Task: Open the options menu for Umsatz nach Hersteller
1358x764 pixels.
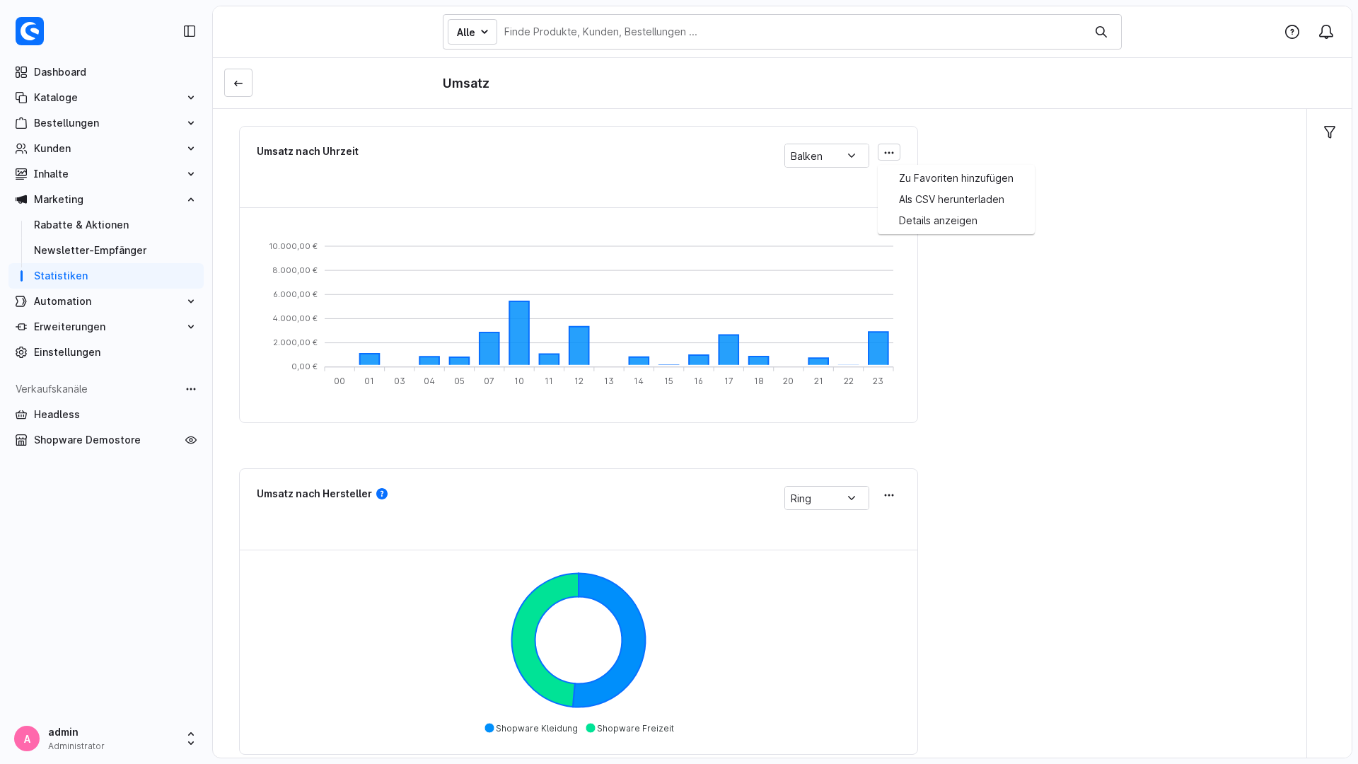Action: (x=889, y=495)
